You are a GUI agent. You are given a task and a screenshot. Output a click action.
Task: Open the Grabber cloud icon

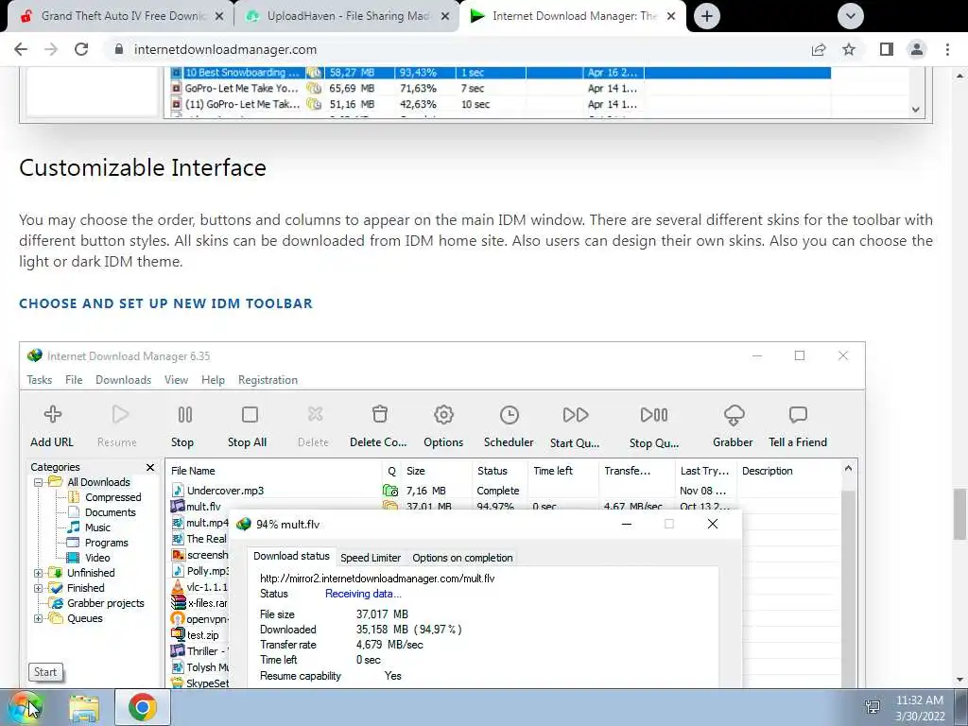734,415
